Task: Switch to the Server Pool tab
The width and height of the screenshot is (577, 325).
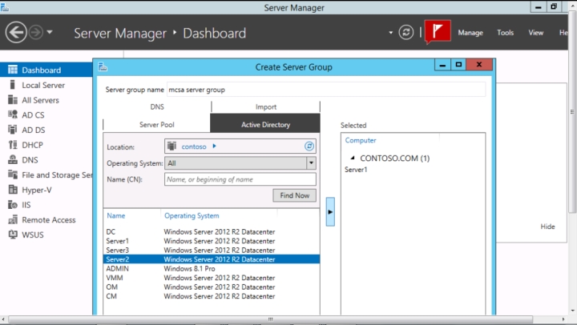Action: click(157, 125)
